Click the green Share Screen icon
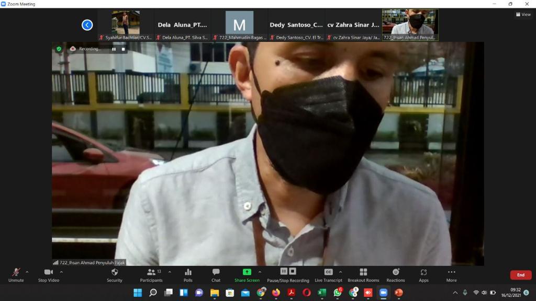The height and width of the screenshot is (301, 536). tap(247, 272)
